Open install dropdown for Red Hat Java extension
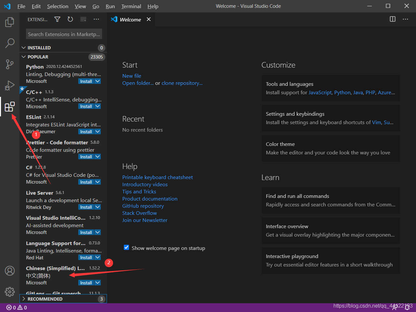416x312 pixels. 97,257
